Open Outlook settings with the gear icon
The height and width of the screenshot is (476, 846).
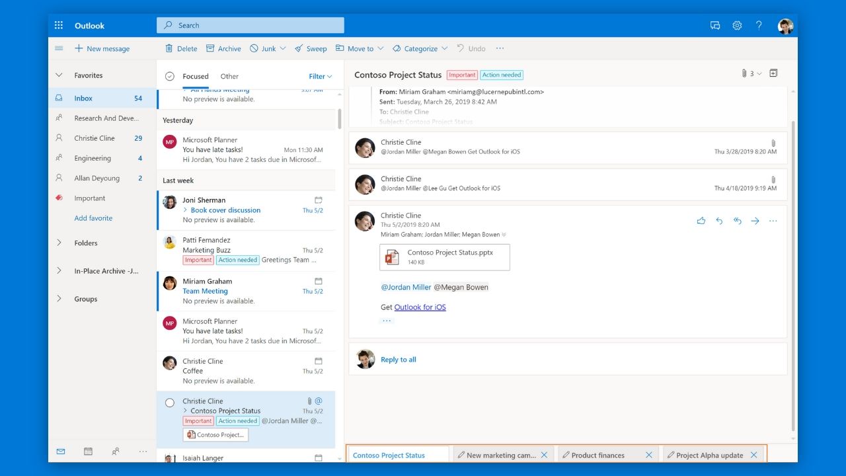pos(737,25)
